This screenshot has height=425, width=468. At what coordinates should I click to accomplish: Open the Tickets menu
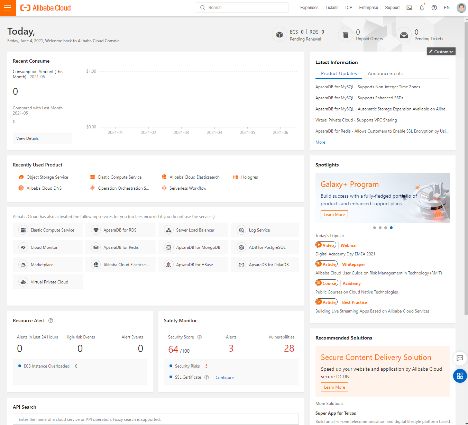[x=332, y=8]
